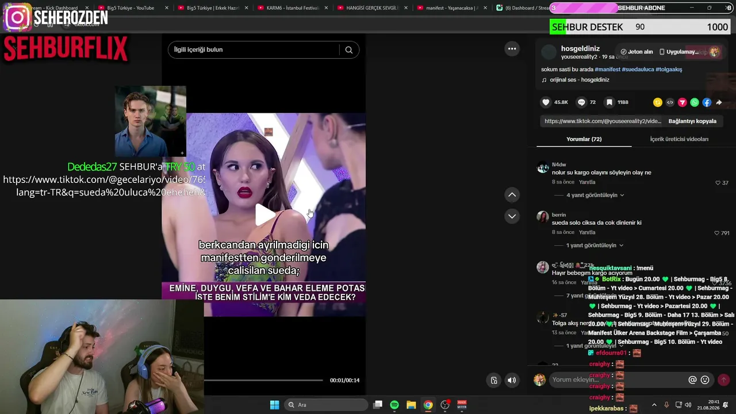
Task: Mute the video with speaker button
Action: click(511, 380)
